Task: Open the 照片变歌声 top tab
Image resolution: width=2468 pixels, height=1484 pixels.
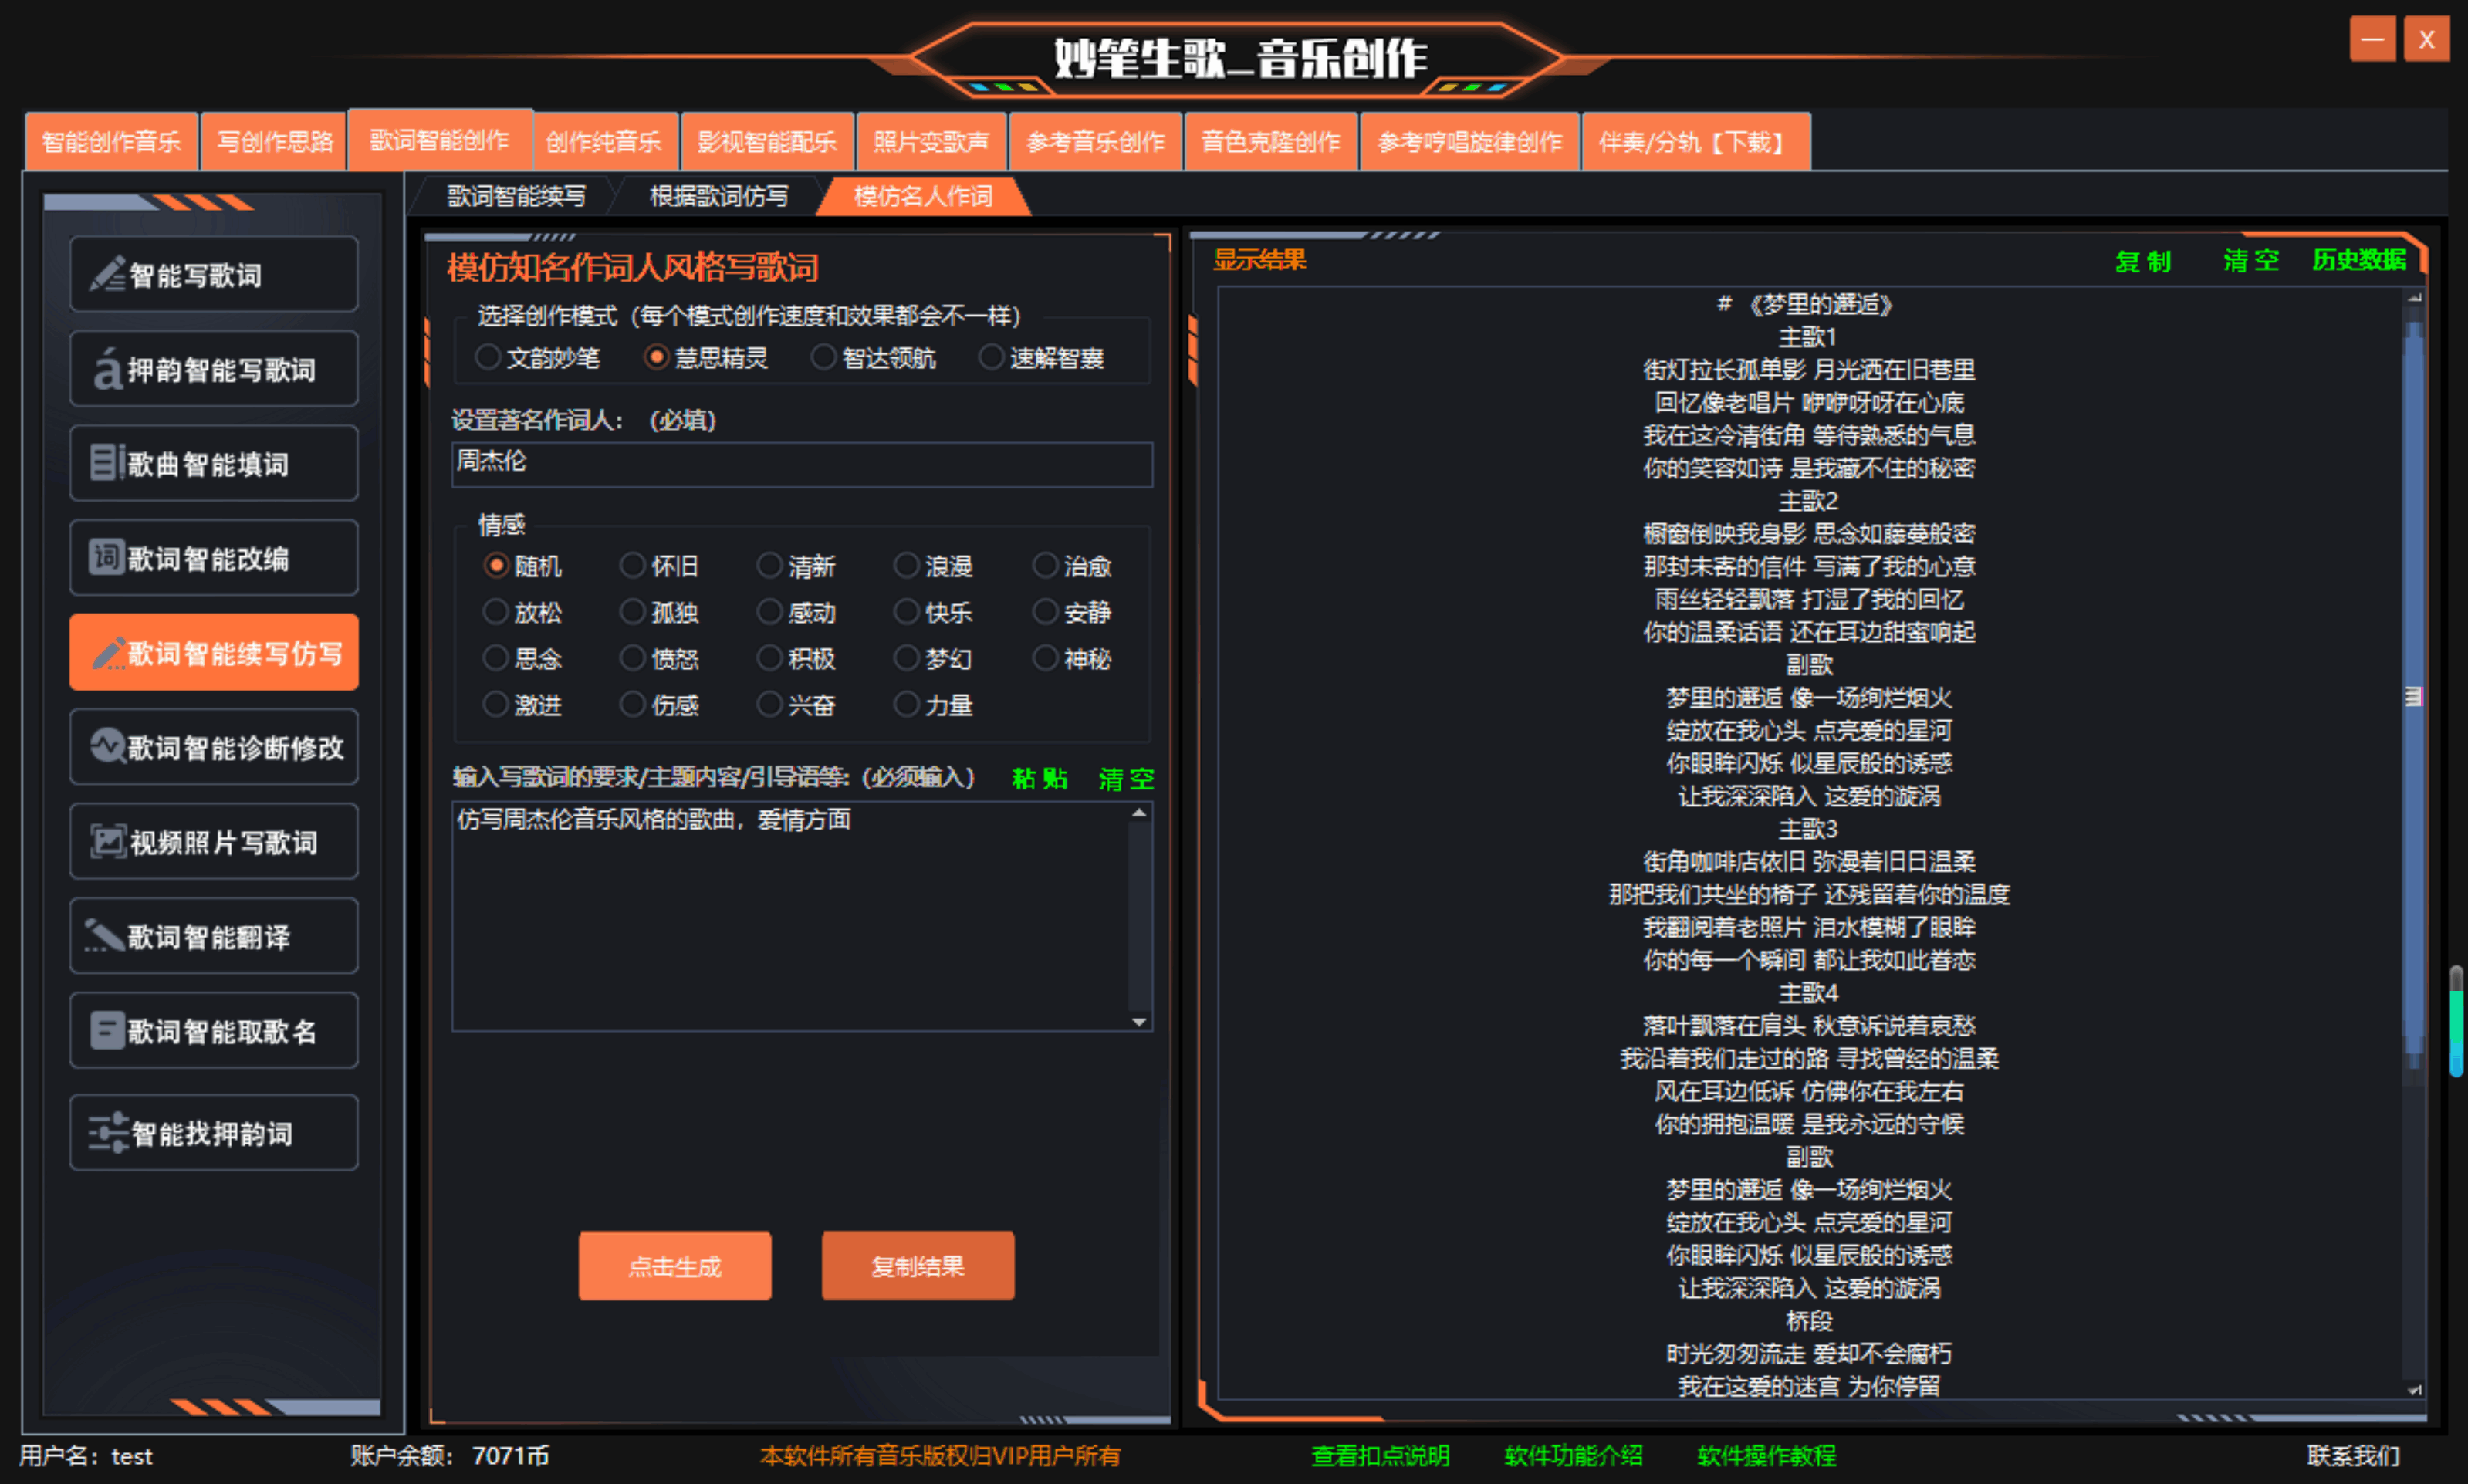Action: [930, 142]
